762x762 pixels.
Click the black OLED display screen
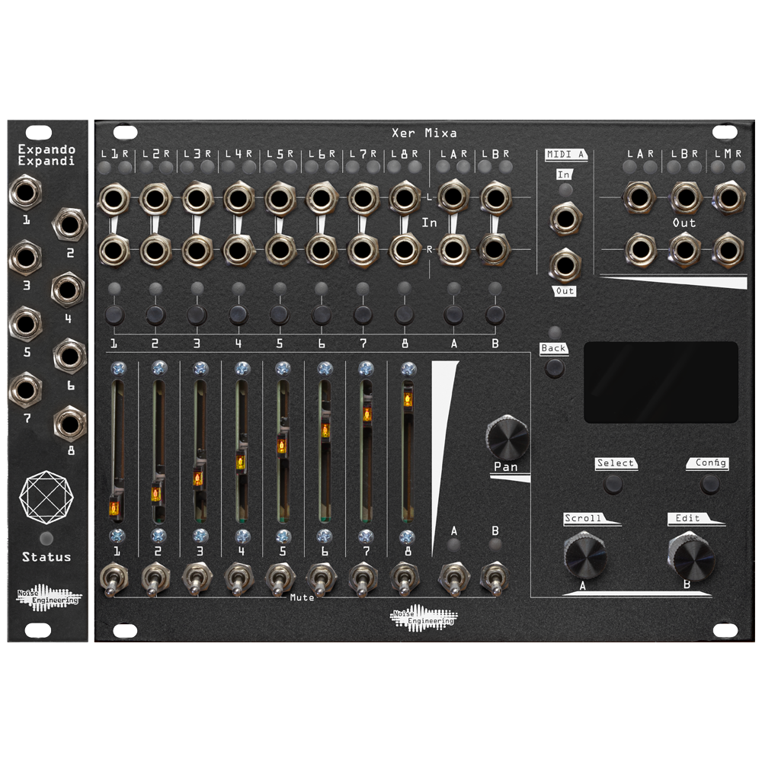point(661,382)
